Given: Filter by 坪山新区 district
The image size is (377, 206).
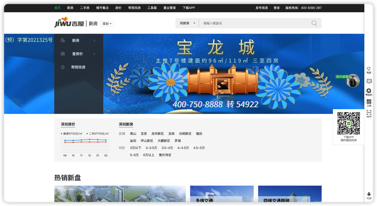Looking at the screenshot, I should 147,141.
